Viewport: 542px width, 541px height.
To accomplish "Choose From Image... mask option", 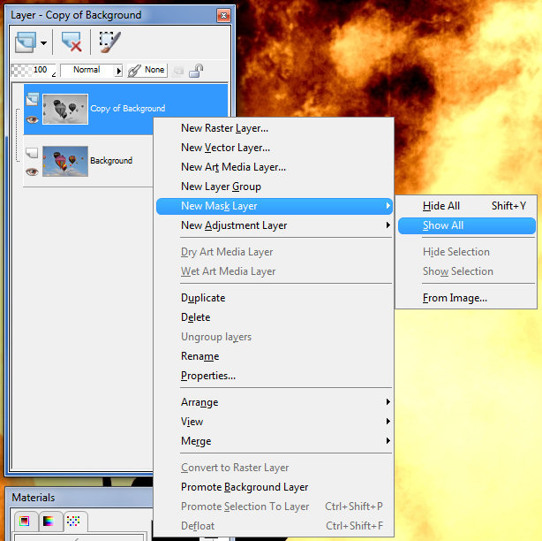I will (x=455, y=298).
